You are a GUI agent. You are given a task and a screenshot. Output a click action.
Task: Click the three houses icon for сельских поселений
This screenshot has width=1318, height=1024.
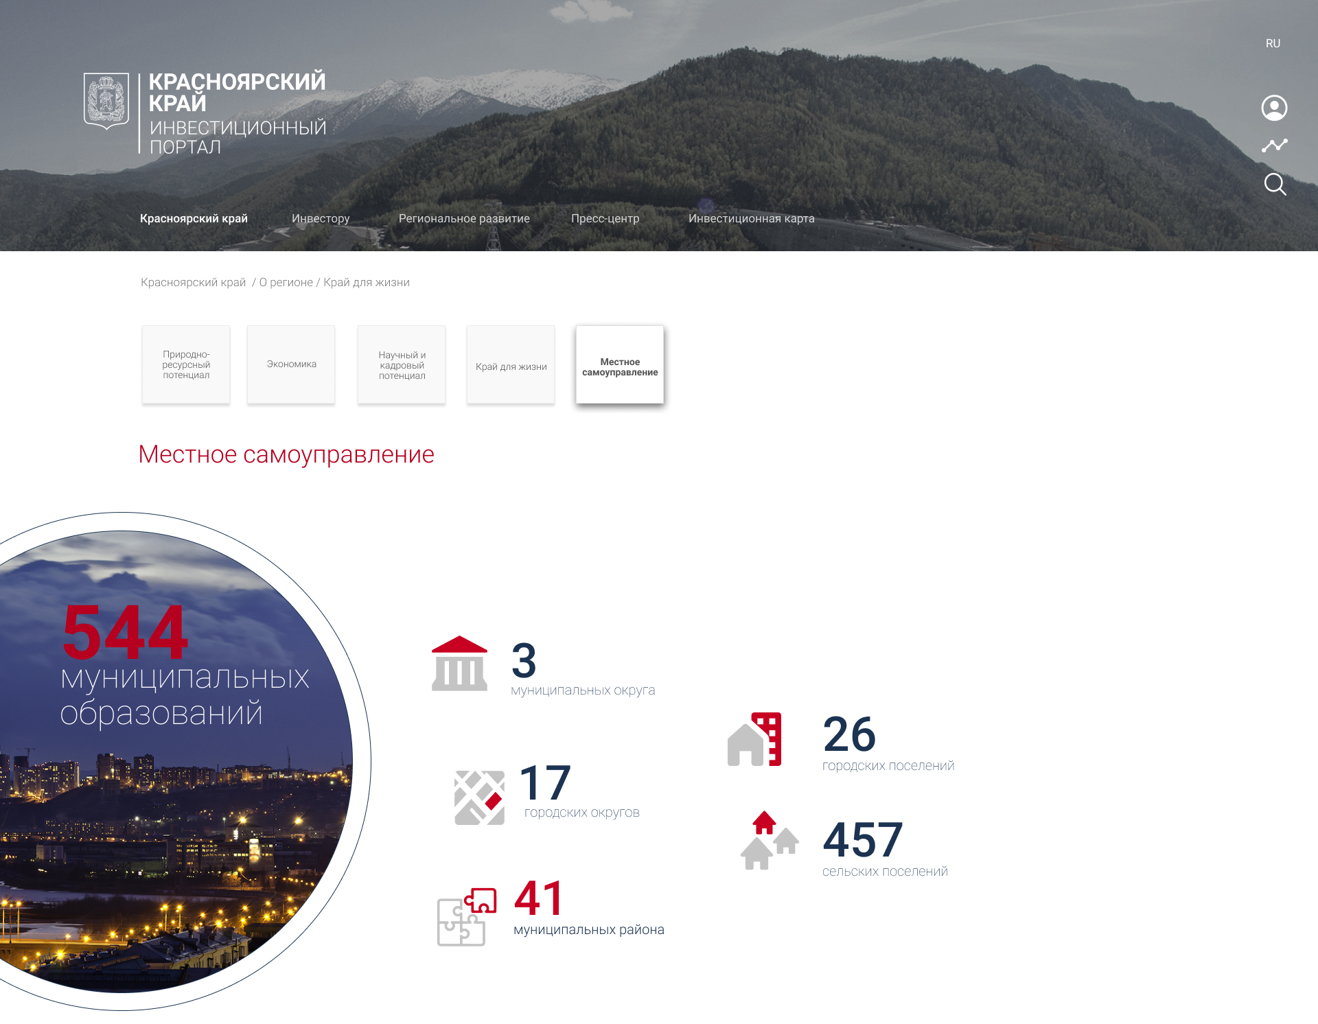point(770,841)
